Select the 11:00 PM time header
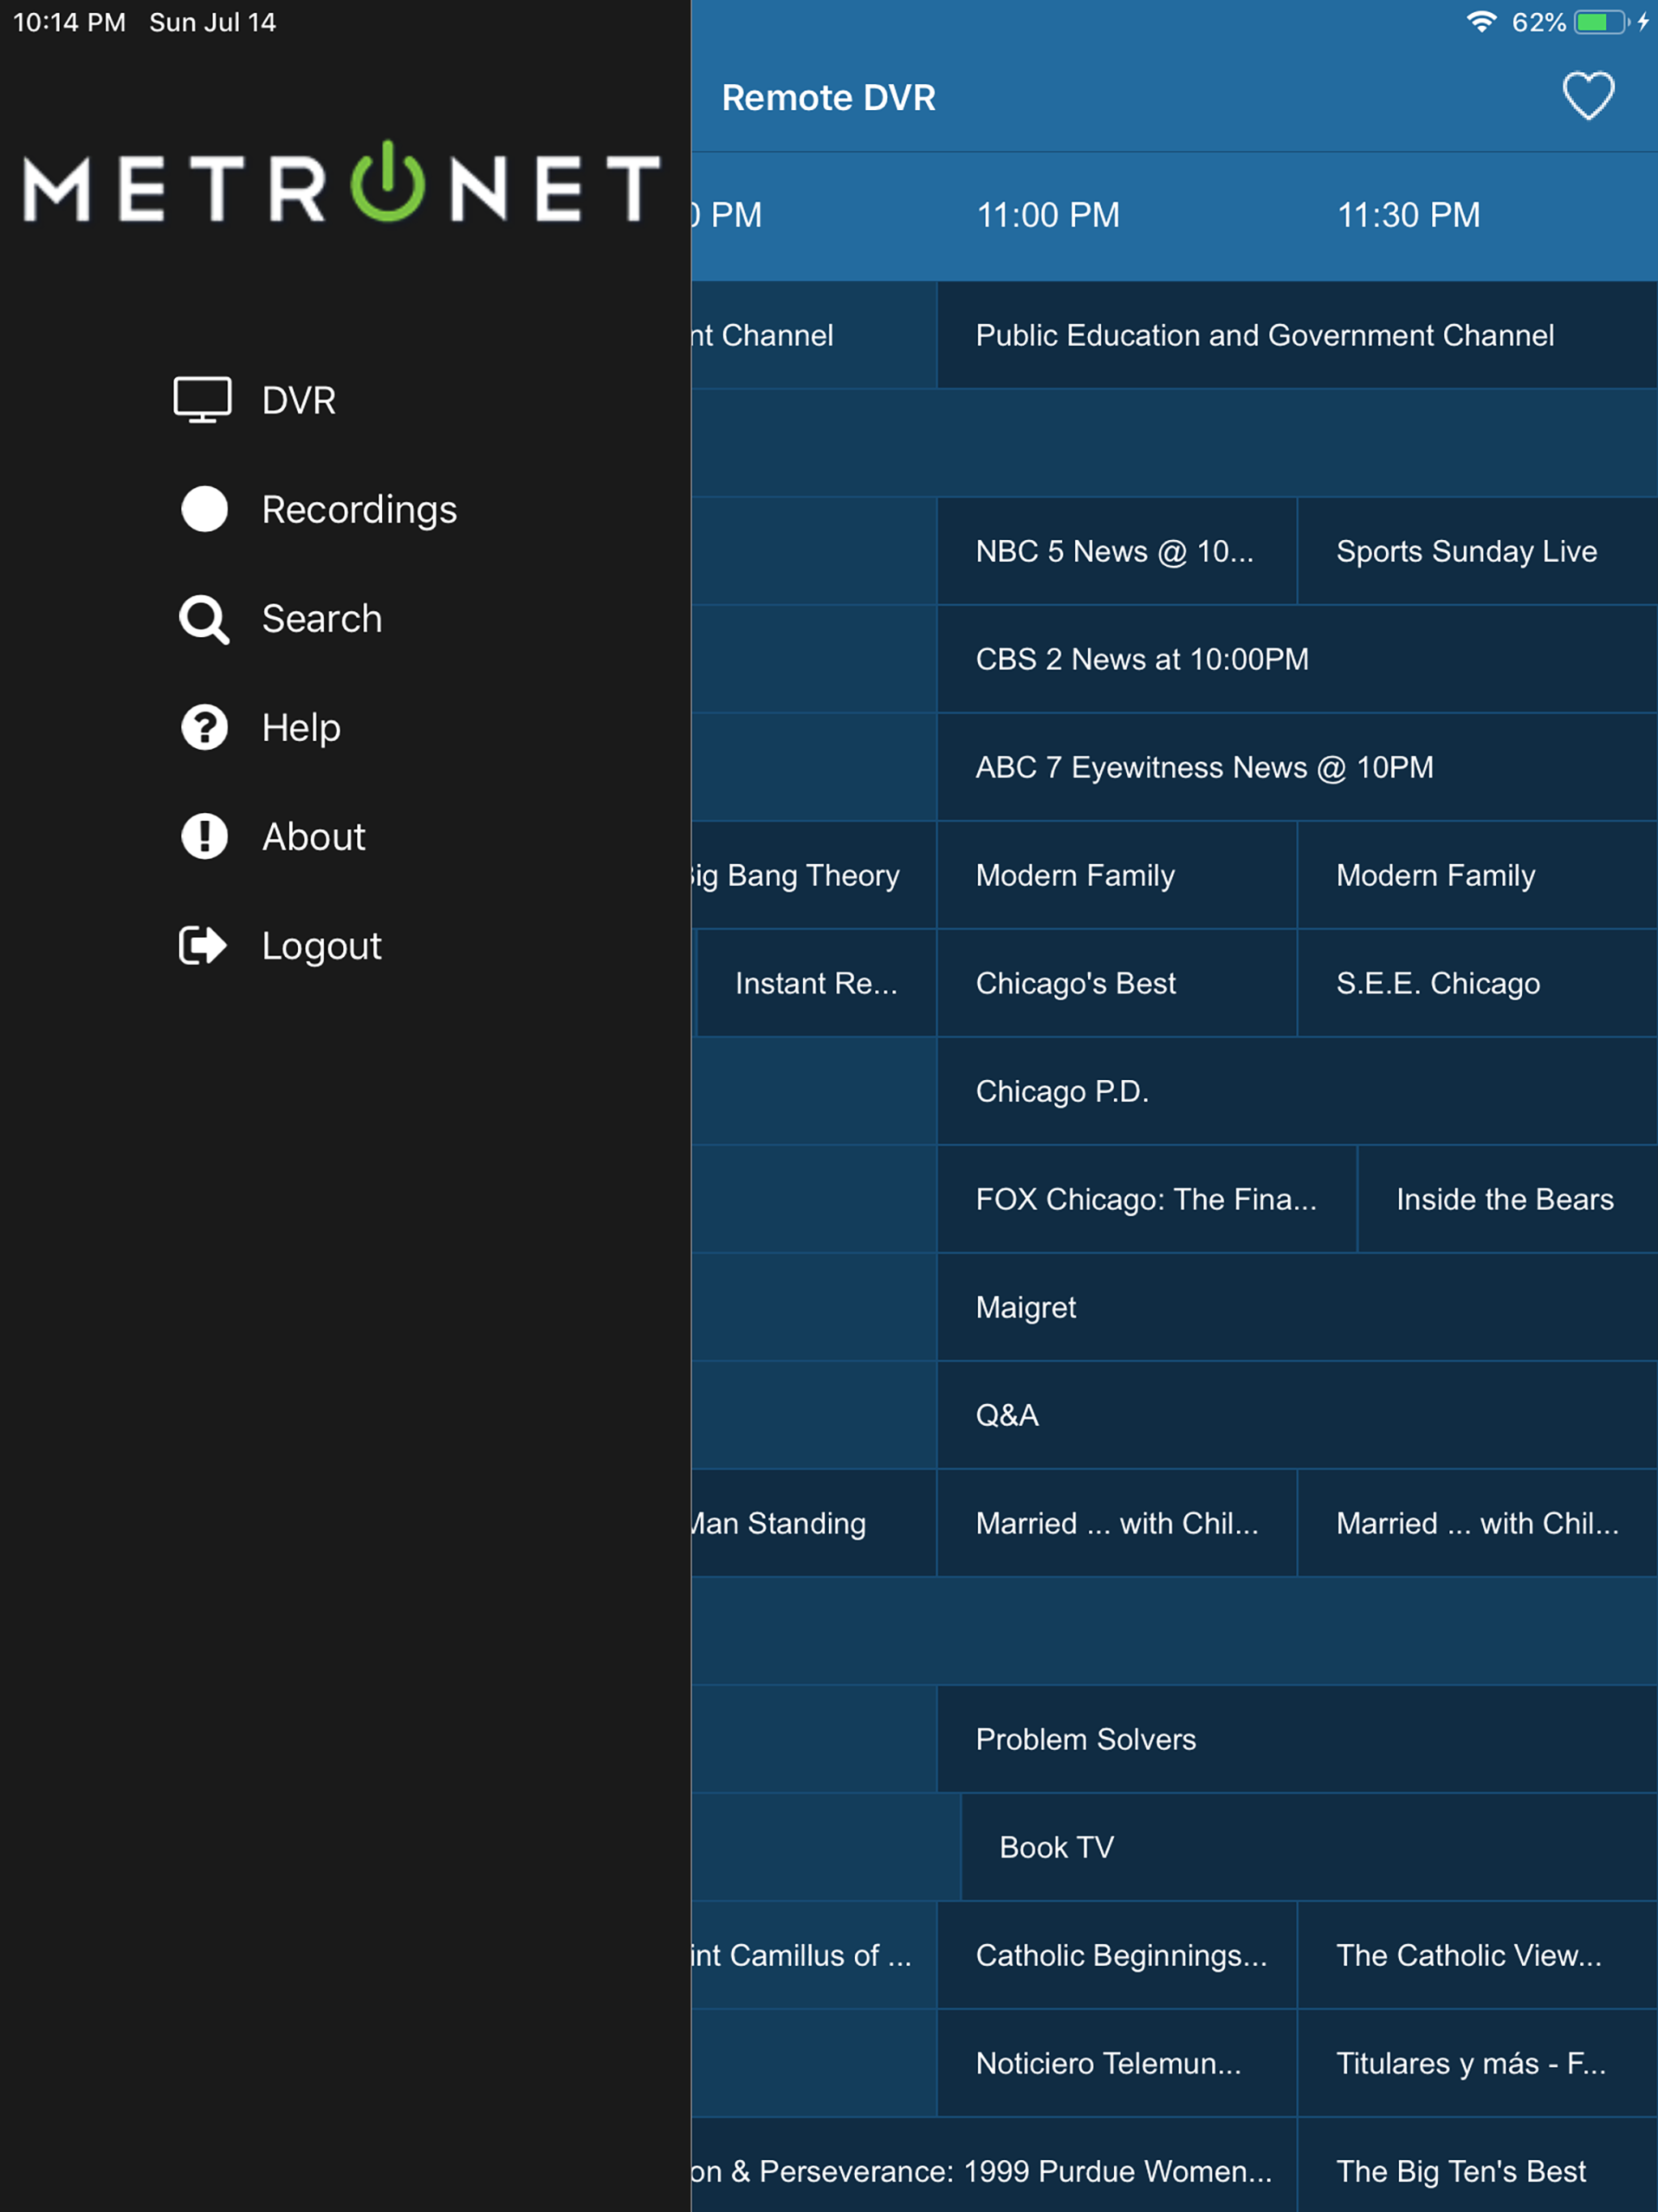1658x2212 pixels. [1047, 215]
